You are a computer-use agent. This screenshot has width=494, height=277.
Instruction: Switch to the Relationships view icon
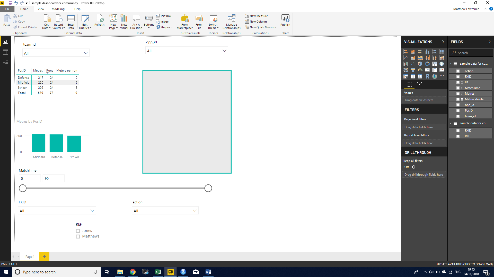click(x=5, y=63)
